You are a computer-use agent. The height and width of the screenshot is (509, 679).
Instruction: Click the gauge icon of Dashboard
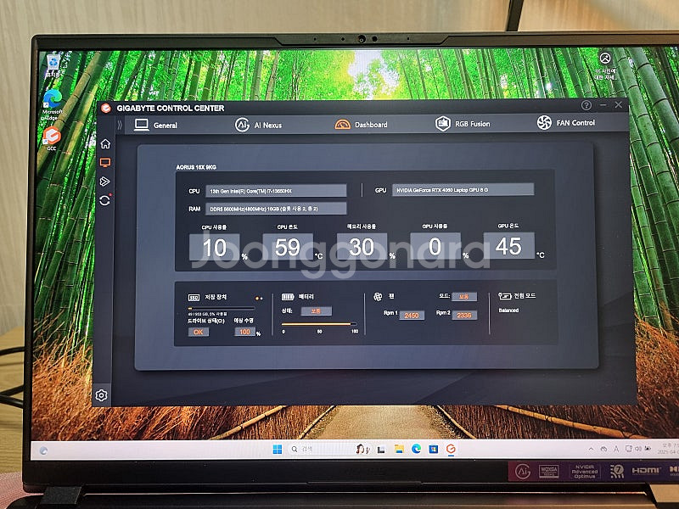(x=342, y=125)
